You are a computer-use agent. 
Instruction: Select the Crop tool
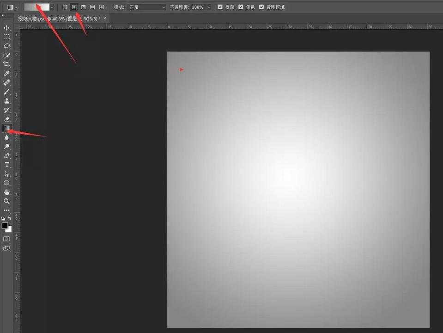pyautogui.click(x=6, y=64)
